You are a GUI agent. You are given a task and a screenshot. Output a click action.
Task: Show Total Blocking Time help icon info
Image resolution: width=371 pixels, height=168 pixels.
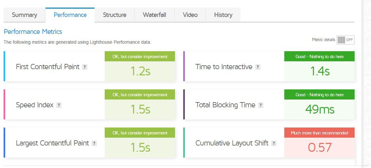(261, 105)
